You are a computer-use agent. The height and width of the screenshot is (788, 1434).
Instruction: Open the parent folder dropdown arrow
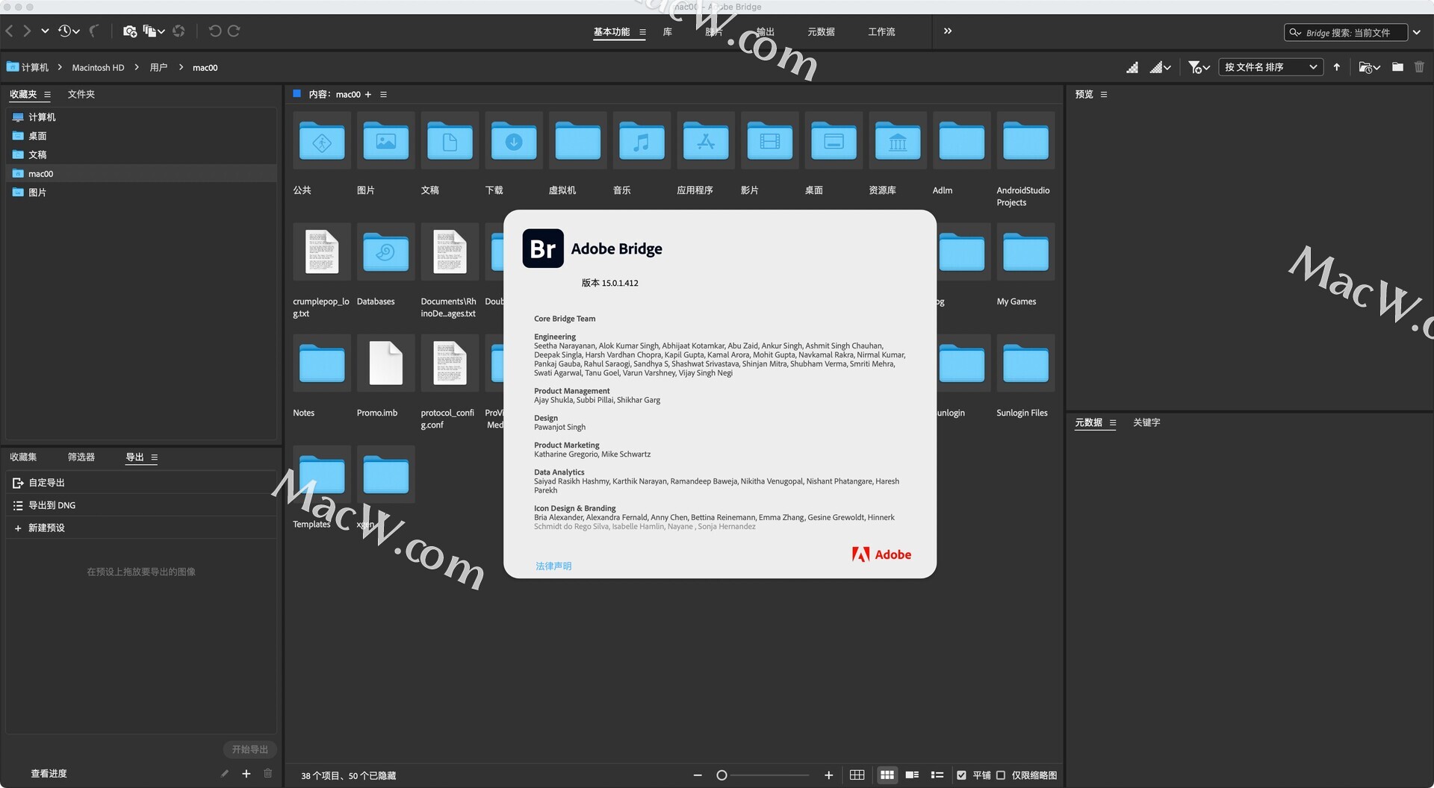coord(45,31)
